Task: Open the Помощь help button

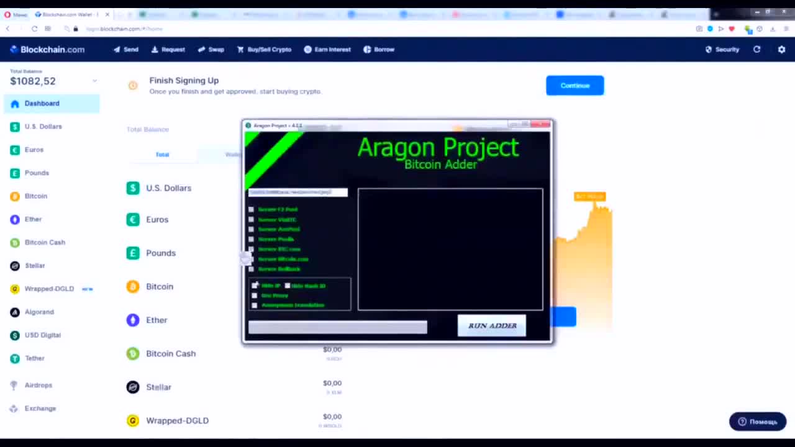Action: click(757, 422)
